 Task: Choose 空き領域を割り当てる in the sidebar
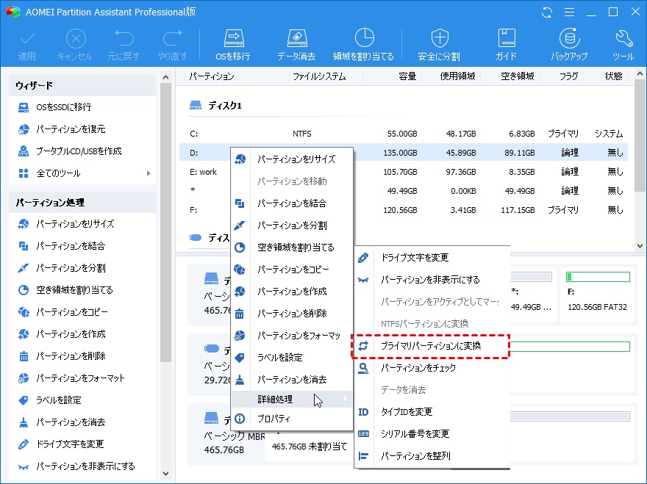pos(65,290)
